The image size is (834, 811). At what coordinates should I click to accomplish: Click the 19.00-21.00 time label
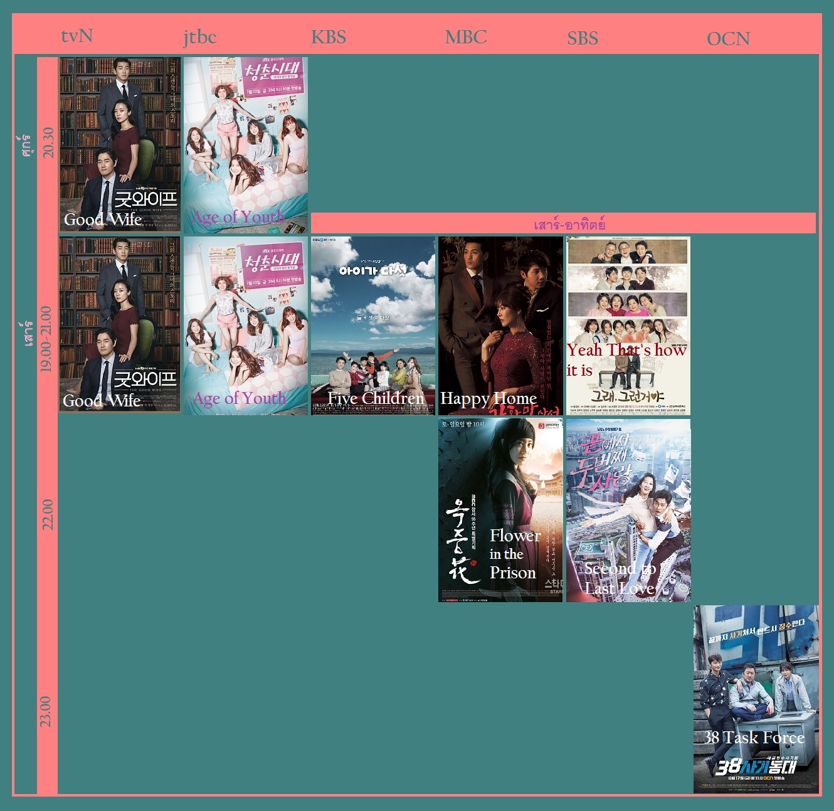46,339
